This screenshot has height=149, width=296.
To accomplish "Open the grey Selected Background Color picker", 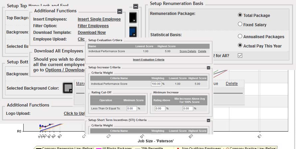I will click(68, 88).
